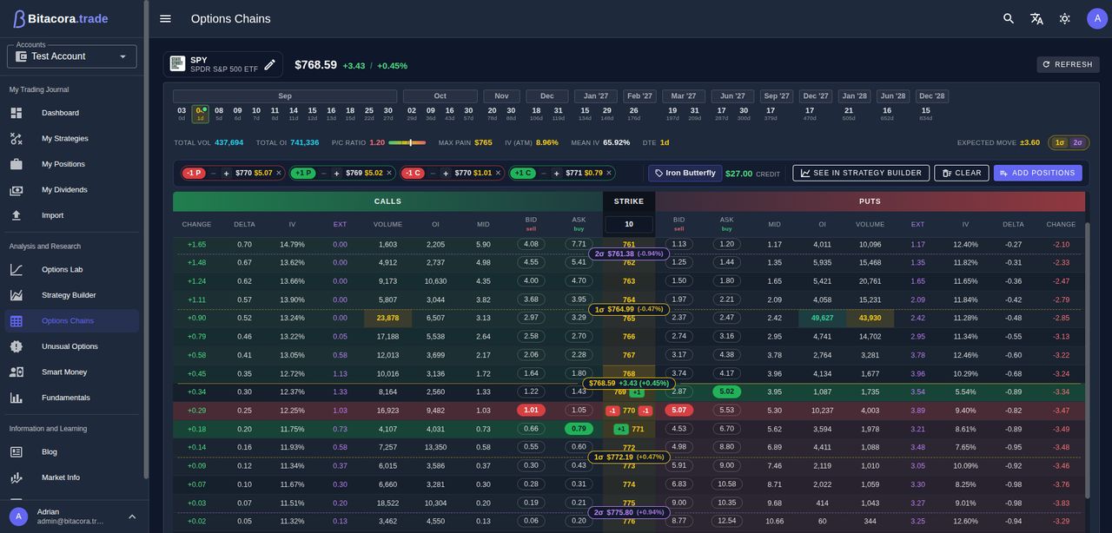Image resolution: width=1112 pixels, height=533 pixels.
Task: Expand the Adrian user menu chevron
Action: tap(132, 517)
